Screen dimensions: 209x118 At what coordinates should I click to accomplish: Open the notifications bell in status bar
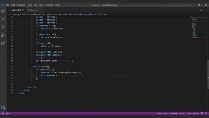tap(206, 113)
